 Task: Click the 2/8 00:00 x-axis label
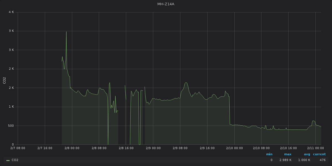pos(72,148)
